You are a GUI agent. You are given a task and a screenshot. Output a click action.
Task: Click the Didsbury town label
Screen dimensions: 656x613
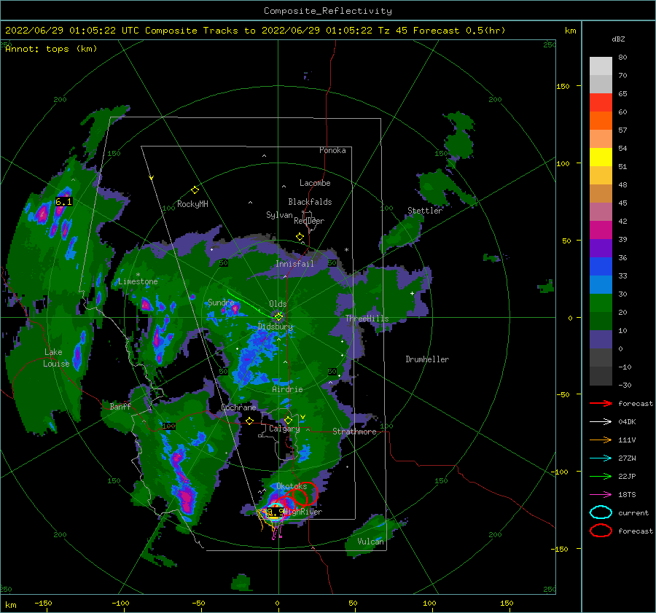click(x=276, y=327)
